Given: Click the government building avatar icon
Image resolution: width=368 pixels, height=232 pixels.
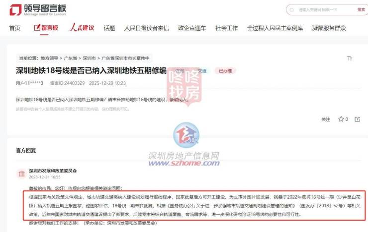Looking at the screenshot, I should [x=21, y=174].
